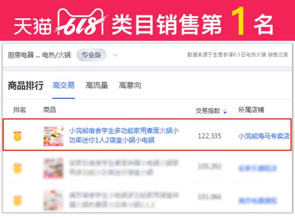Image resolution: width=295 pixels, height=217 pixels.
Task: Open the blurred second row store link
Action: pyautogui.click(x=257, y=168)
